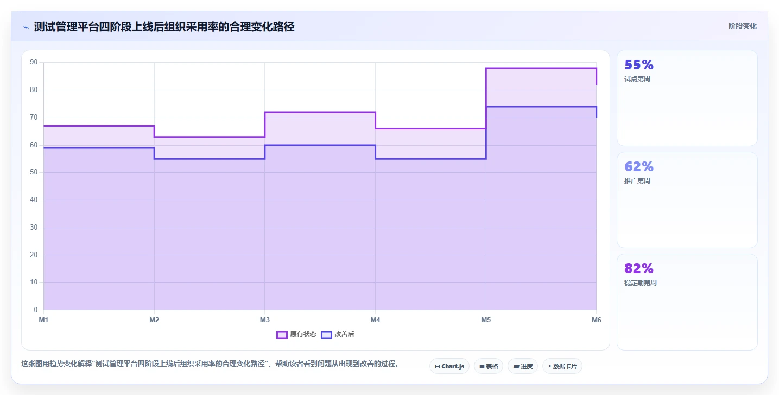The height and width of the screenshot is (395, 779).
Task: Click the M3 axis label
Action: click(265, 320)
